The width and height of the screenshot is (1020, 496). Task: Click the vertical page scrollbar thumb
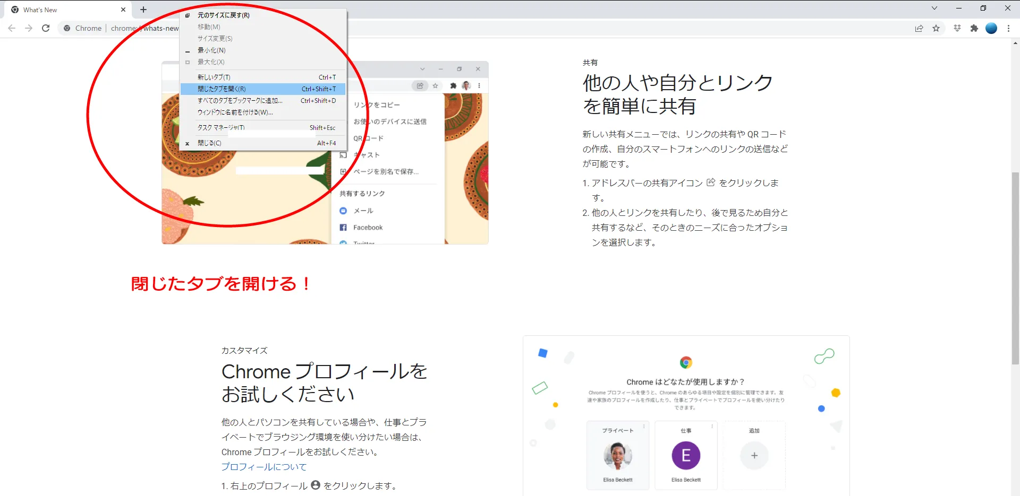click(x=1015, y=268)
